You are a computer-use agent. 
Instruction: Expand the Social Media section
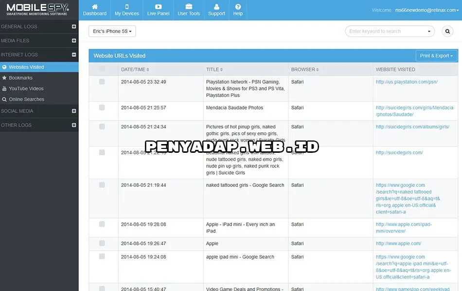(x=74, y=111)
